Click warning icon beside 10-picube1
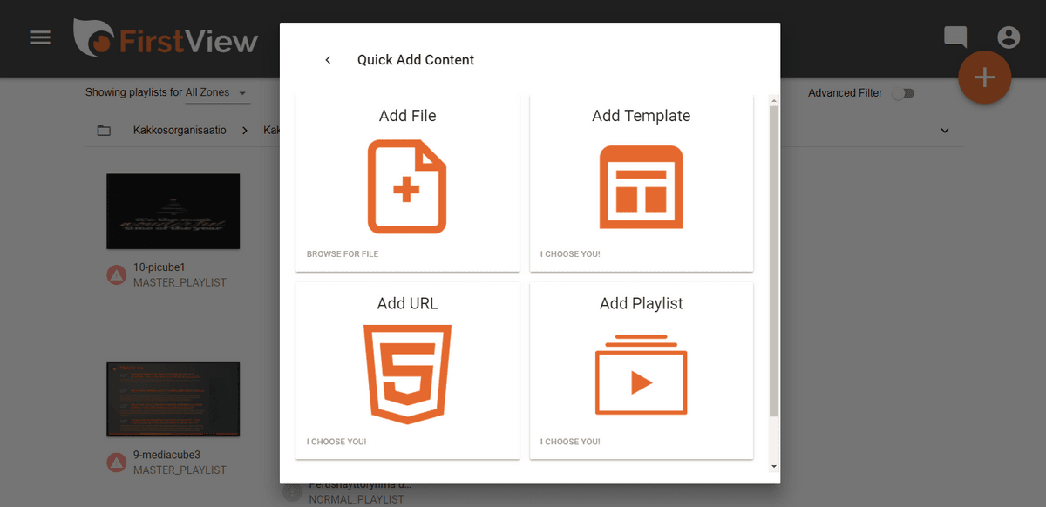Image resolution: width=1046 pixels, height=507 pixels. pos(116,275)
